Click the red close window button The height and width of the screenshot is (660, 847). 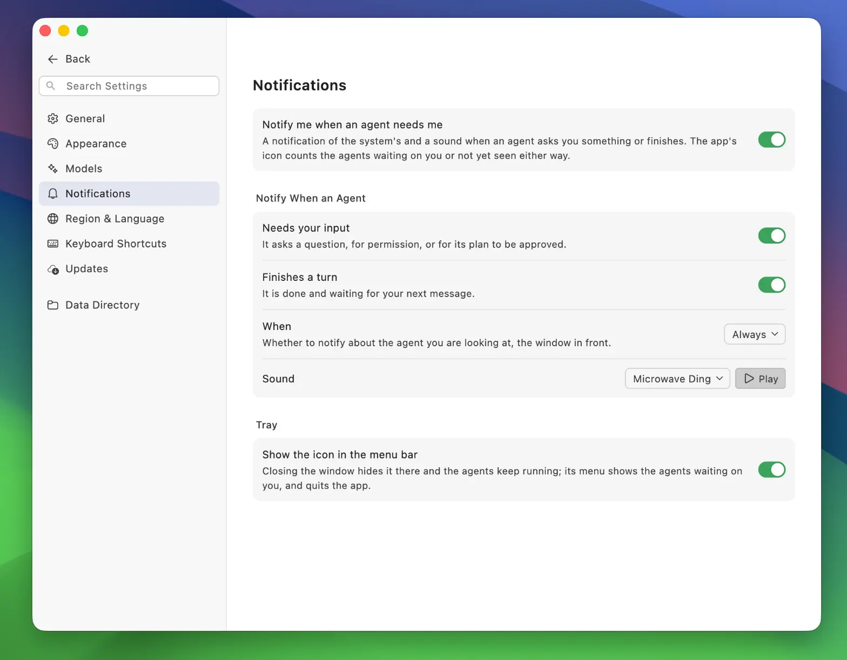(x=45, y=31)
